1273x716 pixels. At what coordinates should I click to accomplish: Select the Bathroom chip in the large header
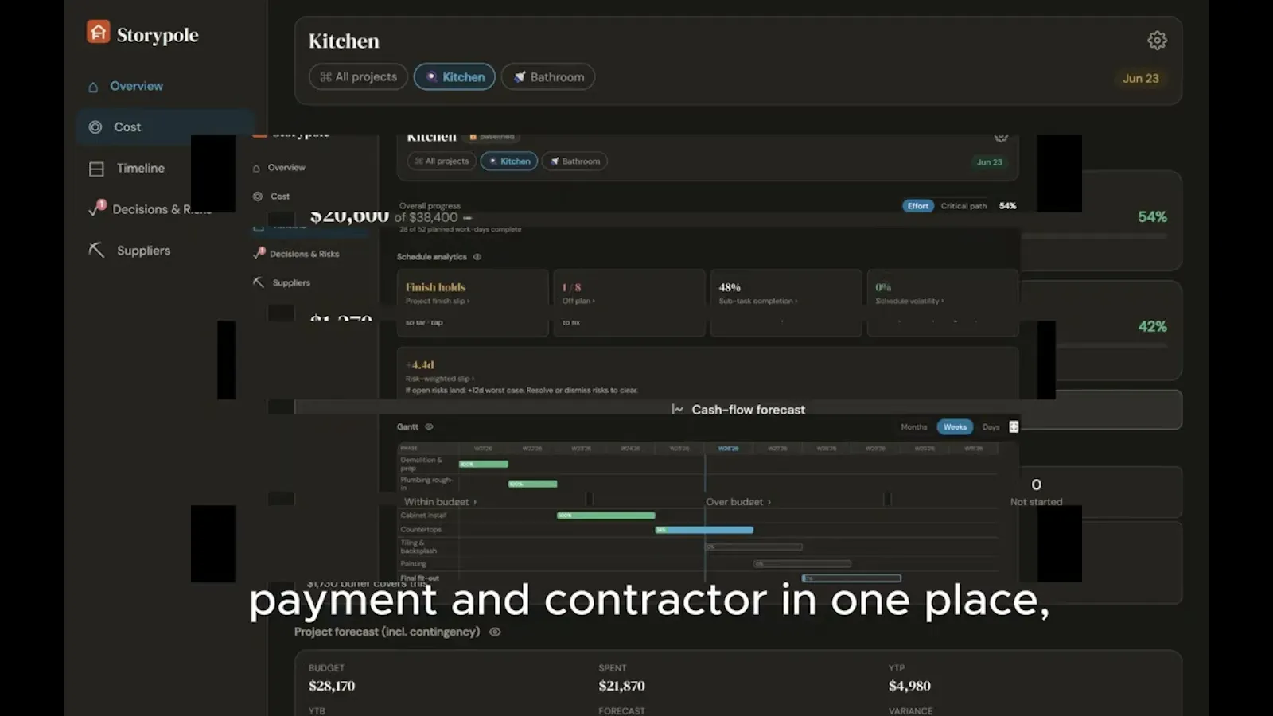click(x=548, y=77)
